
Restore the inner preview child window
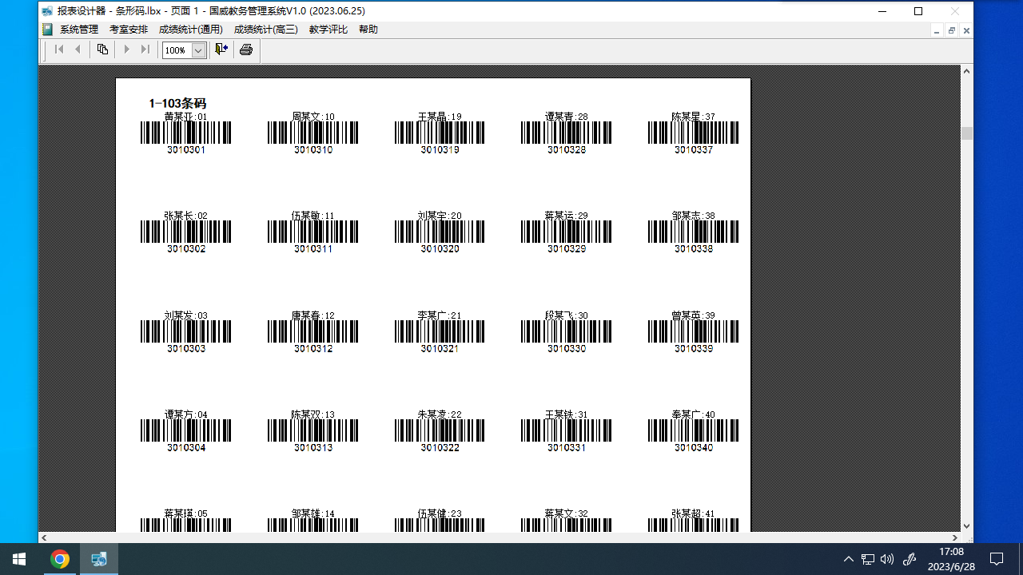[x=951, y=30]
